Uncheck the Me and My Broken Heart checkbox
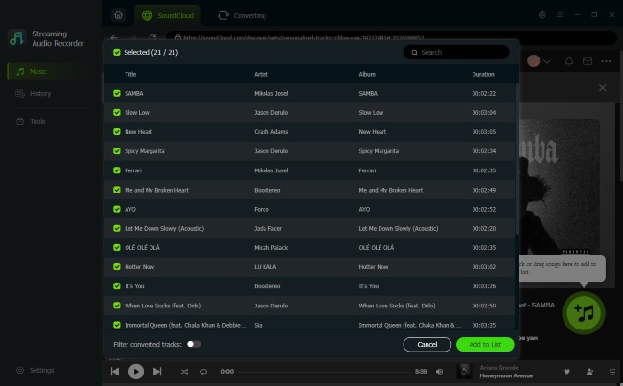The height and width of the screenshot is (386, 623). coord(116,190)
